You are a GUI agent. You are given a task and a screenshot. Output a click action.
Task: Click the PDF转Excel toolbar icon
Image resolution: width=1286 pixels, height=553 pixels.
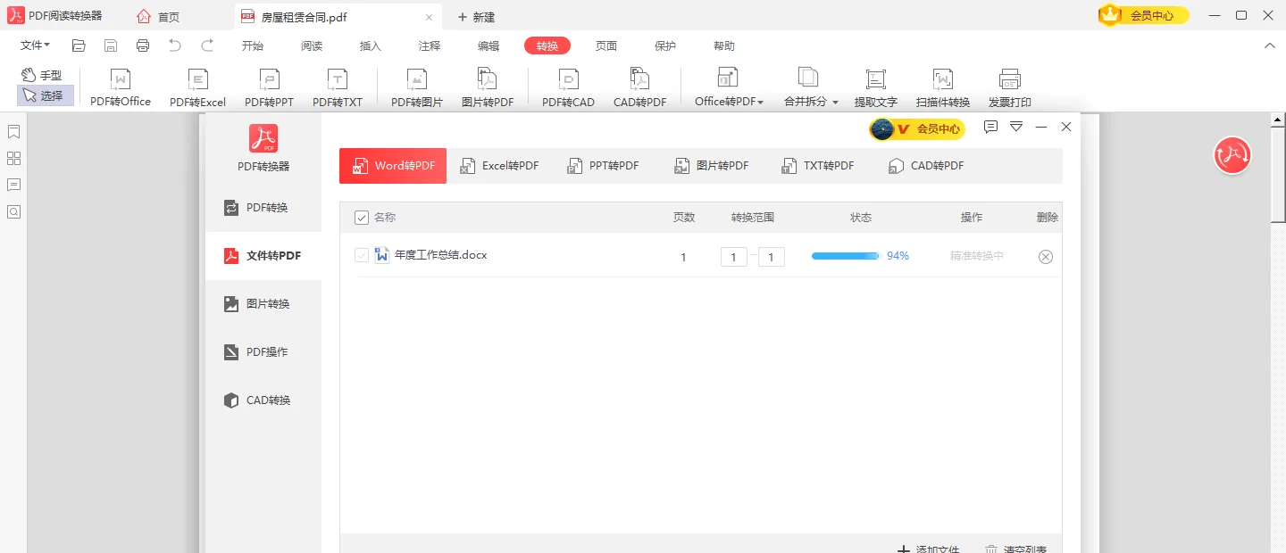pyautogui.click(x=197, y=88)
